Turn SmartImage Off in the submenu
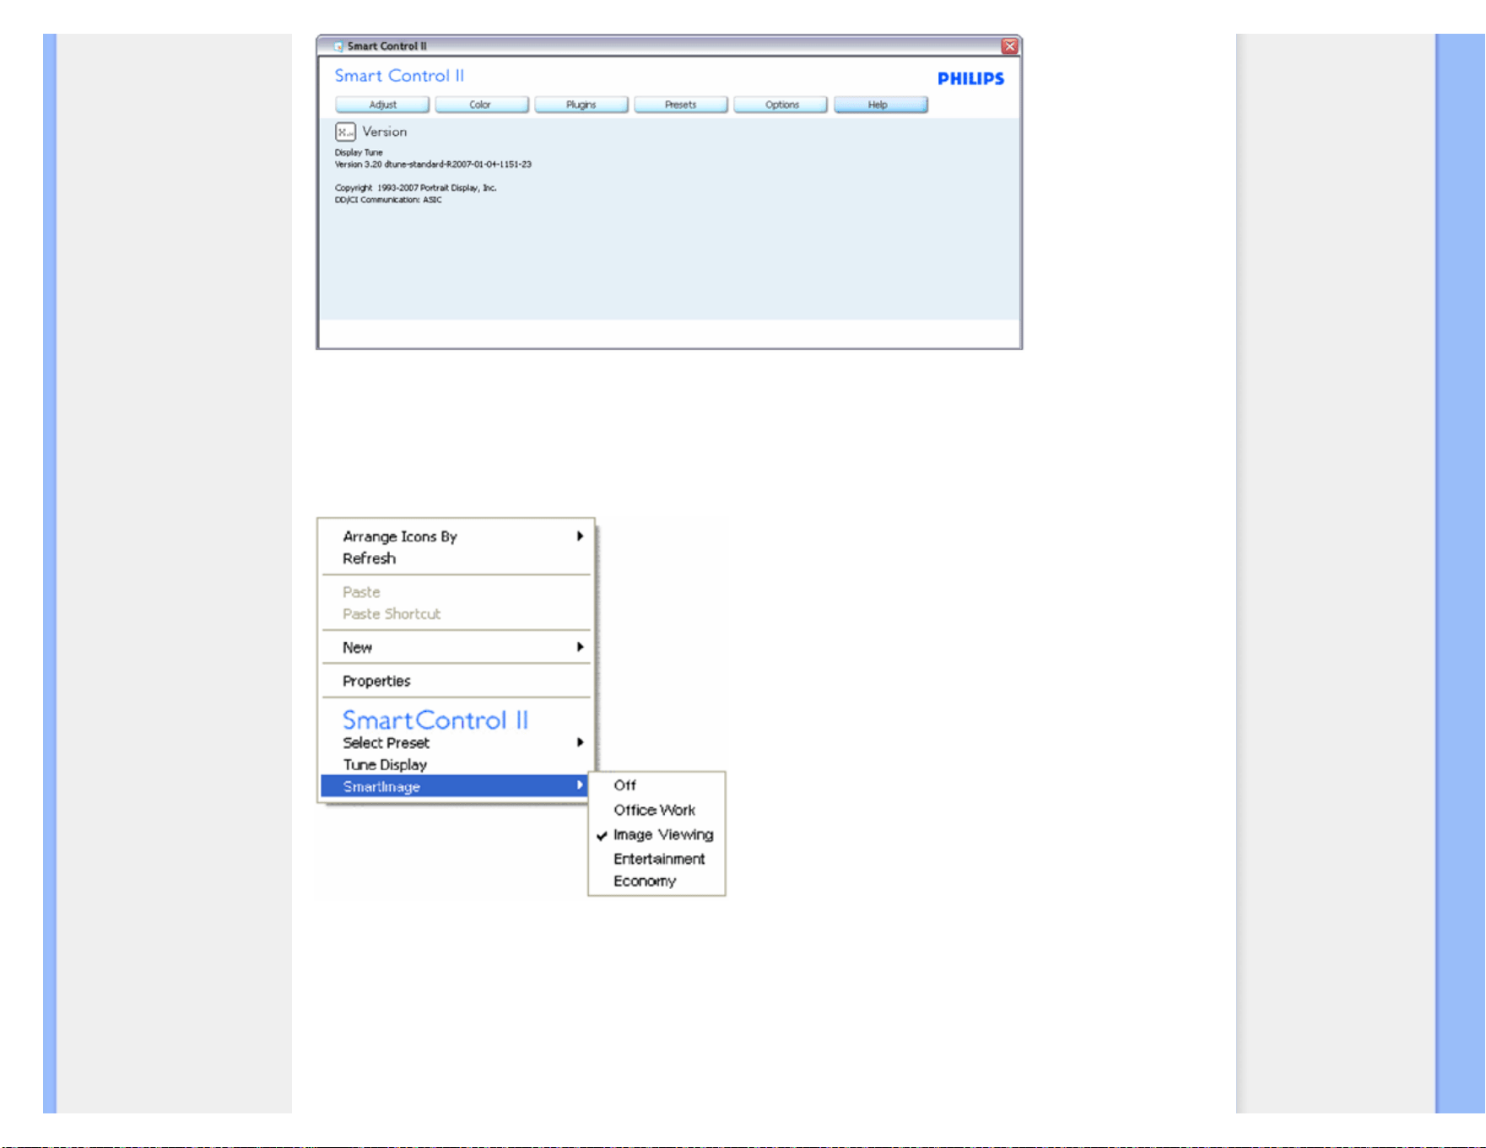The width and height of the screenshot is (1486, 1148). point(657,785)
